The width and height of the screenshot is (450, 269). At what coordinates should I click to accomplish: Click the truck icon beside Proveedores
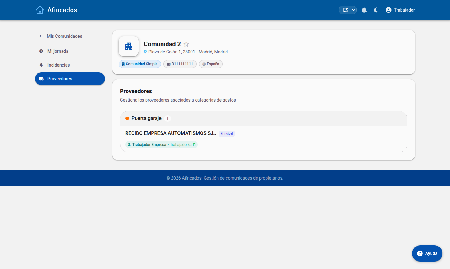click(41, 79)
